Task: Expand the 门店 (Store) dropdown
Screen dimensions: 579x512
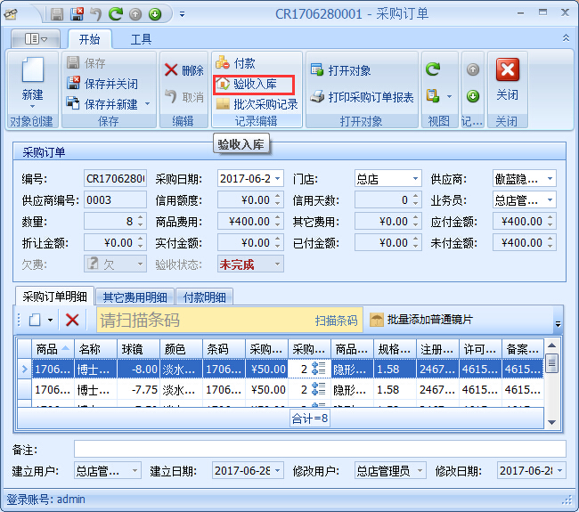Action: tap(413, 179)
